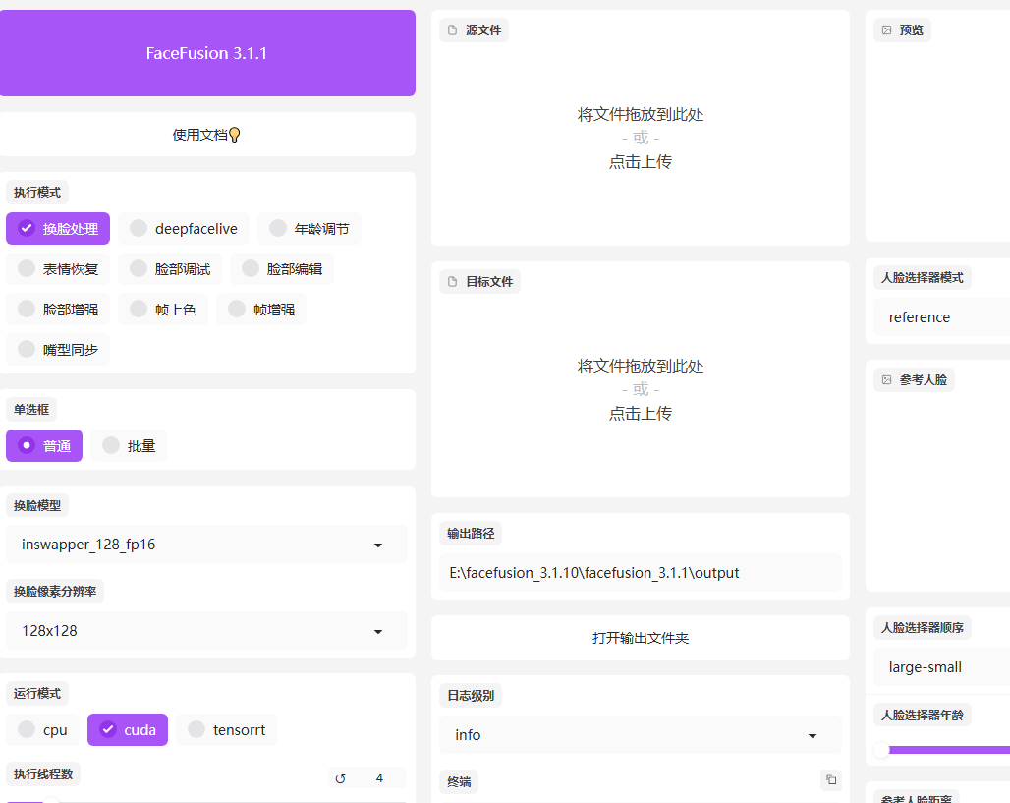Click the FaceFusion 3.1.1 banner button
Screen dimensions: 1010x803
coord(206,53)
